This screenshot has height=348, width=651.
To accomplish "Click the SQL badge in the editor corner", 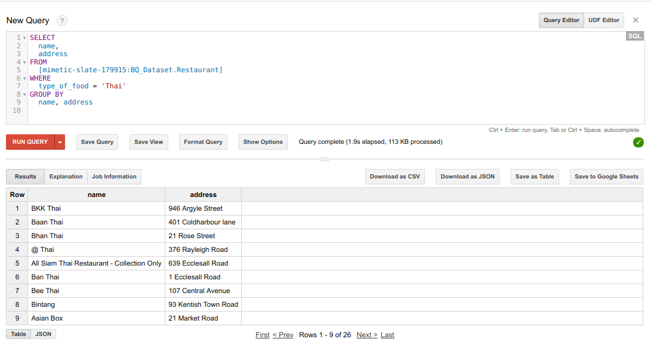I will 634,36.
